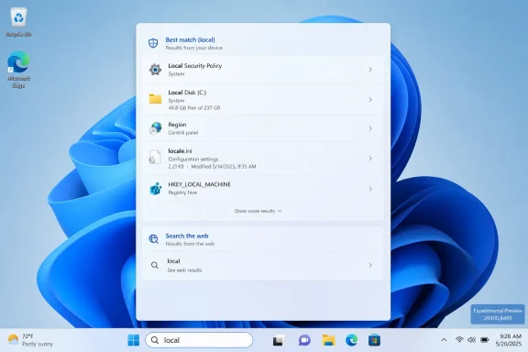
Task: Expand Show more results
Action: coord(258,211)
